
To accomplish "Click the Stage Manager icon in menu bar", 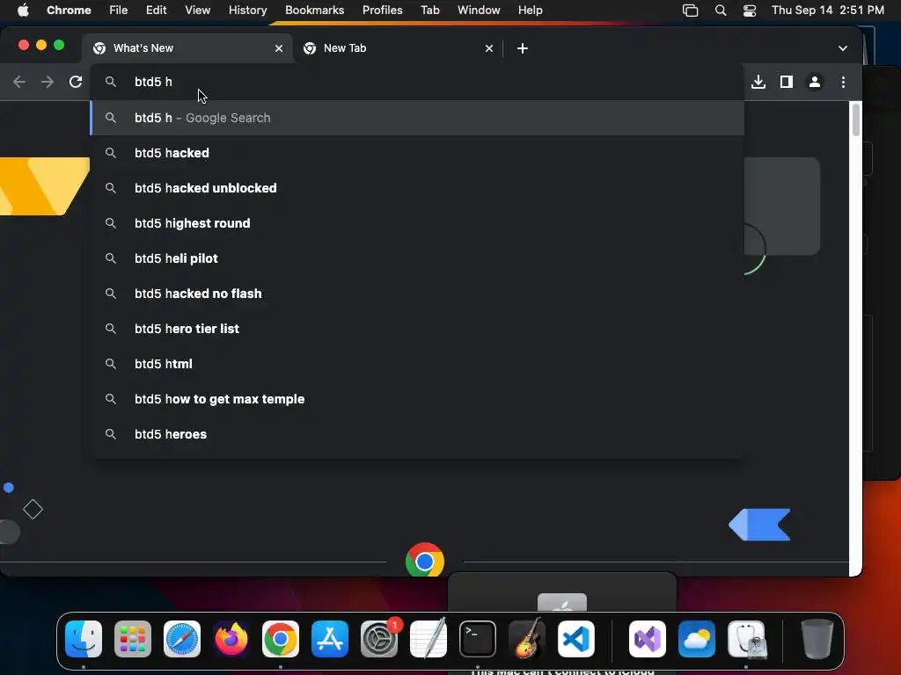I will tap(690, 11).
